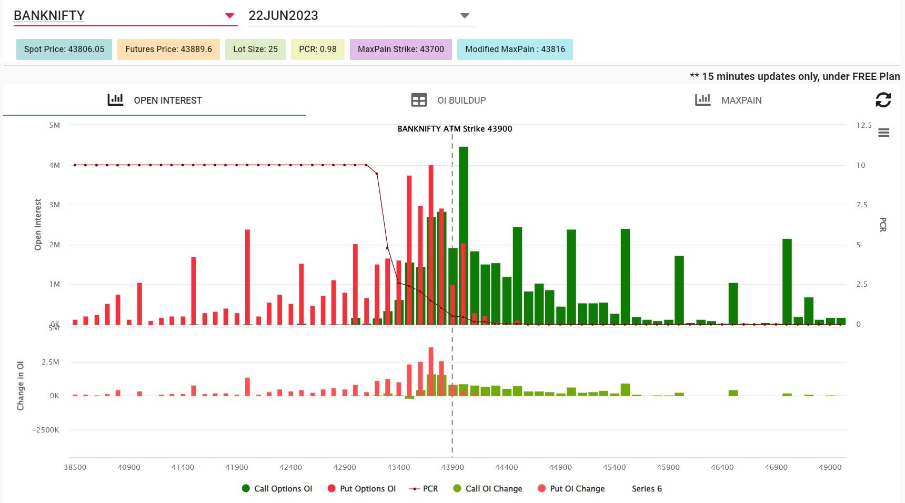Click the dark green Call Options OI swatch
This screenshot has height=503, width=905.
(x=246, y=489)
